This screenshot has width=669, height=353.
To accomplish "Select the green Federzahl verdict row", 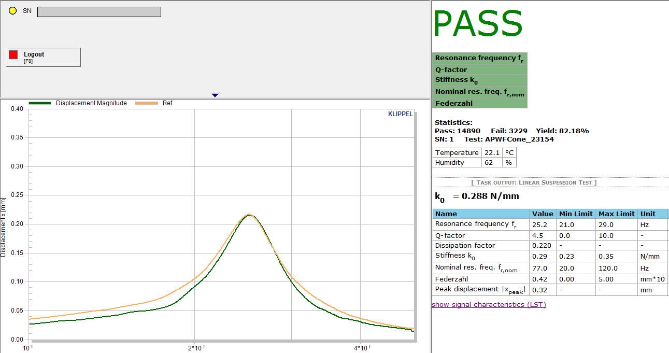I will (x=479, y=103).
